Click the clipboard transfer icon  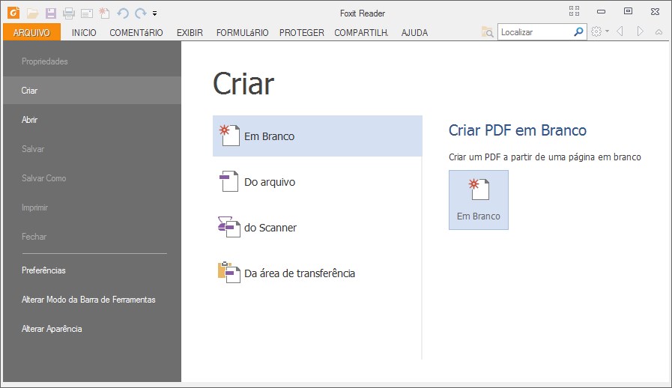point(228,273)
